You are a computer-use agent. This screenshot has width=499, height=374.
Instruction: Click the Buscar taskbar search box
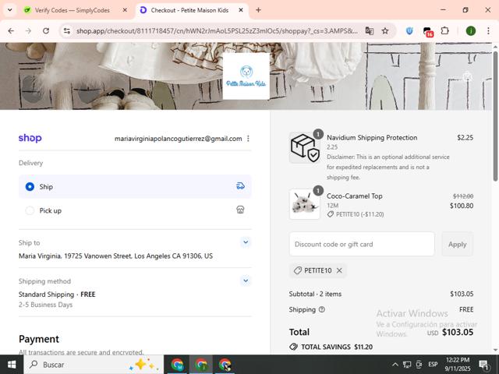coord(94,365)
